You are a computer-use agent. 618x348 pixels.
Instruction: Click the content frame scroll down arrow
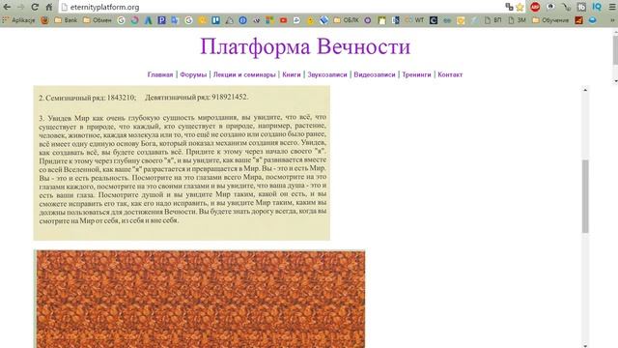pyautogui.click(x=585, y=345)
